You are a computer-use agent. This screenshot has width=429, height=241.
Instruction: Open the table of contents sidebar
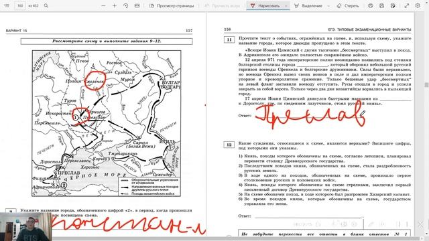point(7,5)
